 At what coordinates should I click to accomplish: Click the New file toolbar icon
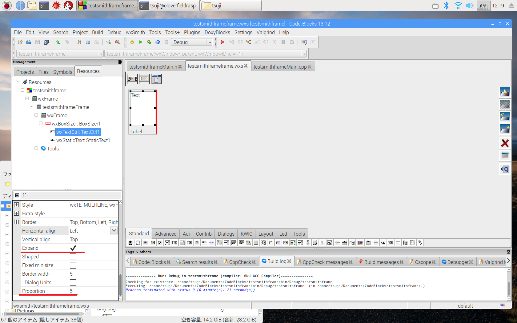coord(20,42)
